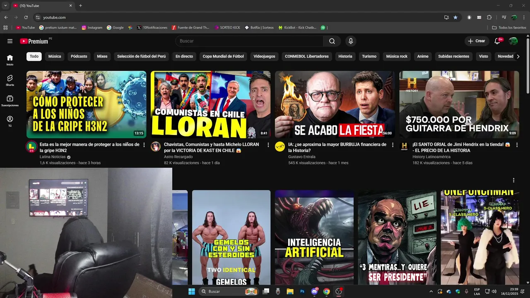530x298 pixels.
Task: Open OBS Studio from the taskbar
Action: coord(339,291)
